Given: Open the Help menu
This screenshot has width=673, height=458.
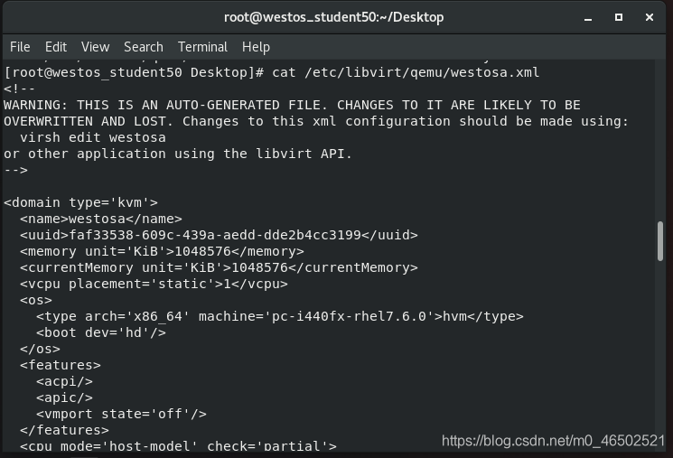Looking at the screenshot, I should click(x=256, y=47).
